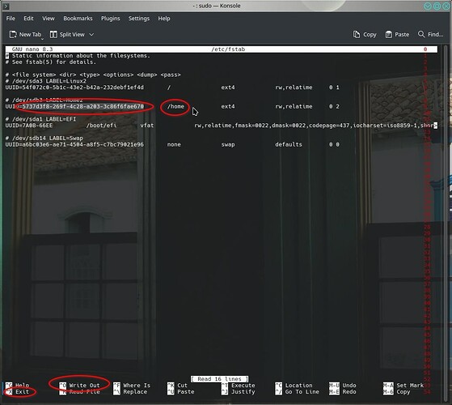Open the Help menu
The width and height of the screenshot is (452, 405).
163,19
